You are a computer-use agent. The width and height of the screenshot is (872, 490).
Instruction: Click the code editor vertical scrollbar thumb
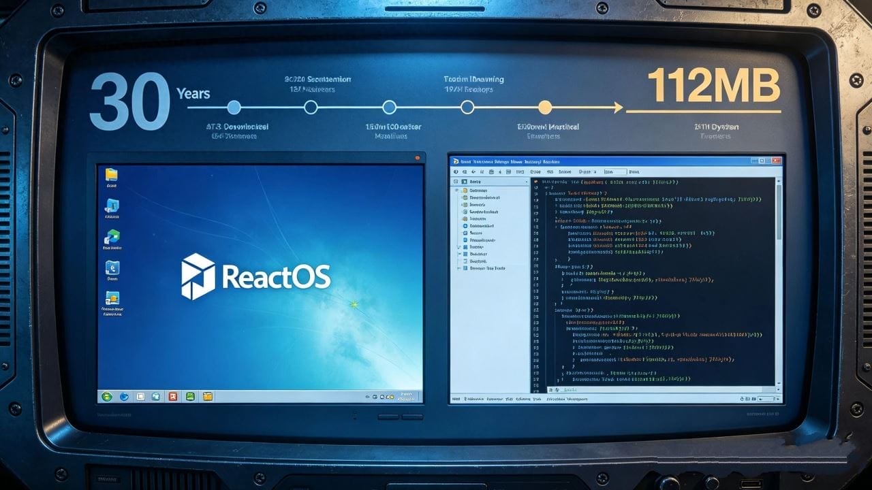tap(779, 212)
